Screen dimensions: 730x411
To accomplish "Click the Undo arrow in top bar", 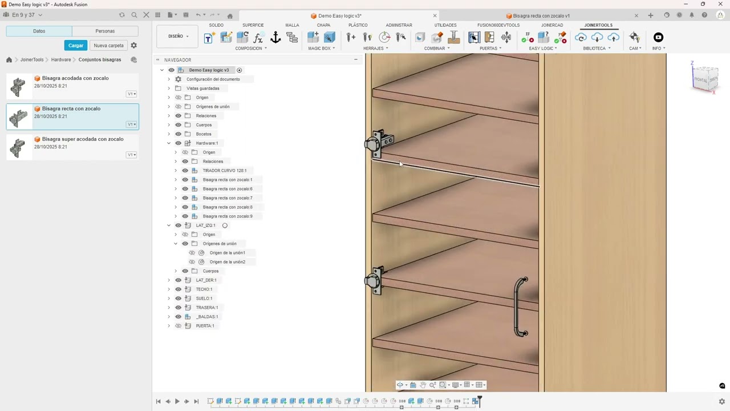I will click(x=198, y=15).
